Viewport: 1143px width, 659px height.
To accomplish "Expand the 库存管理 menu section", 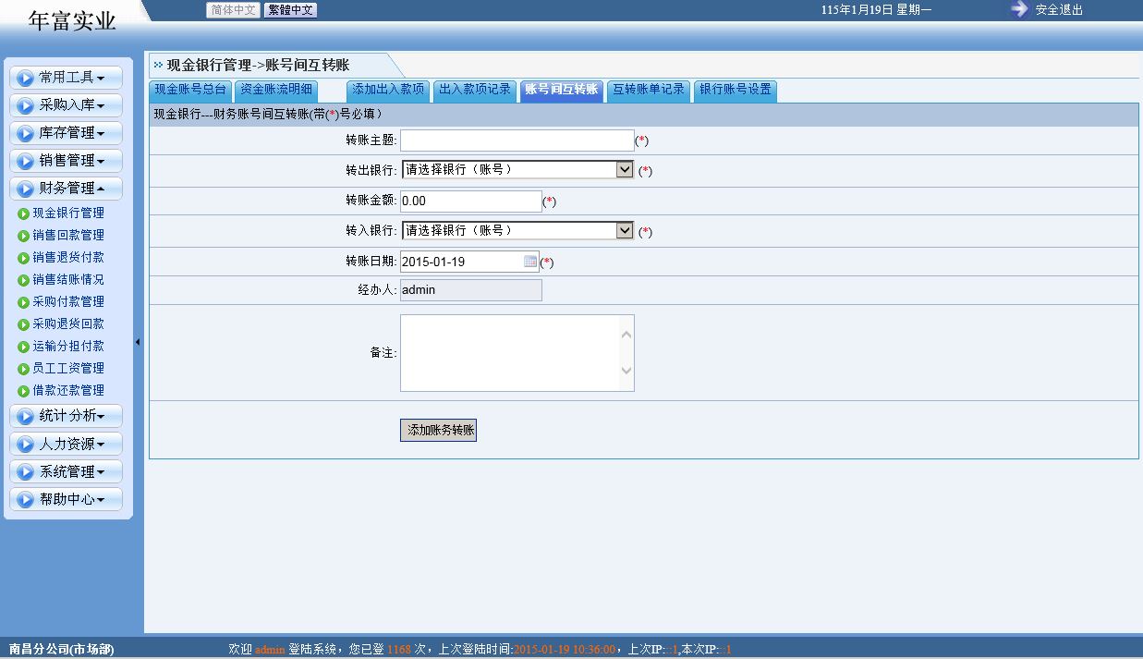I will pyautogui.click(x=66, y=133).
